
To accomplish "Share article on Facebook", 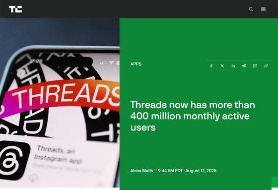I will point(211,66).
